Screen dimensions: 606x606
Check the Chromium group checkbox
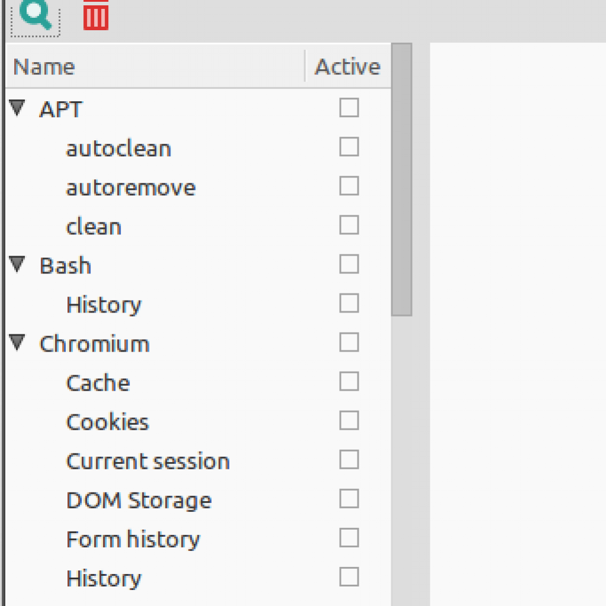pos(349,342)
